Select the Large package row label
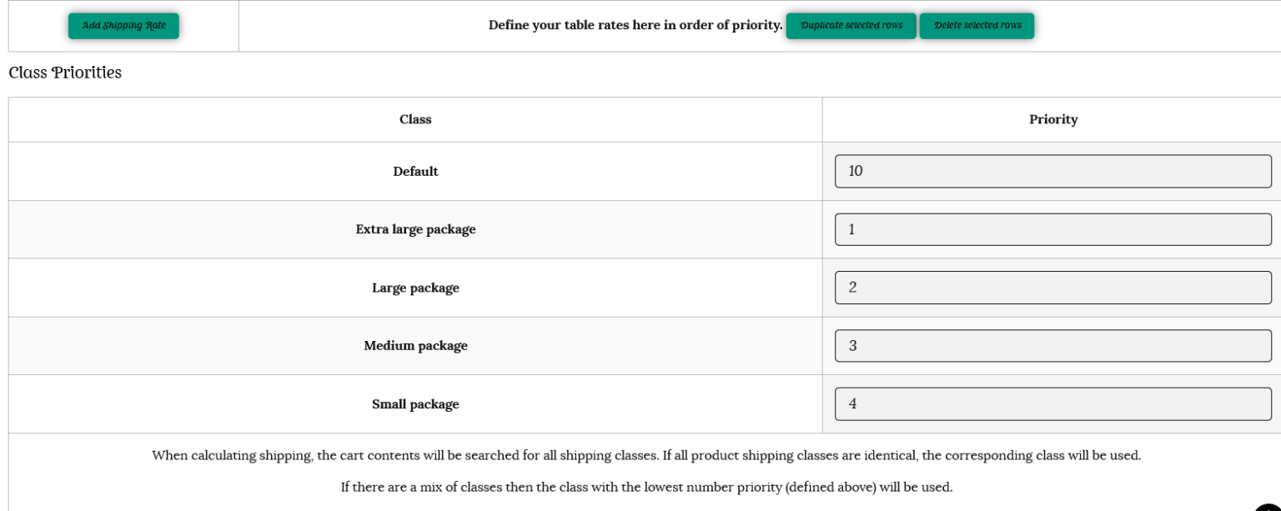Screen dimensions: 1281x511 415,288
